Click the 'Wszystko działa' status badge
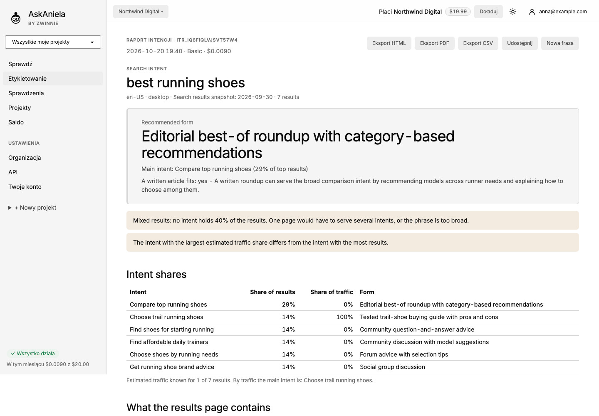 point(33,354)
